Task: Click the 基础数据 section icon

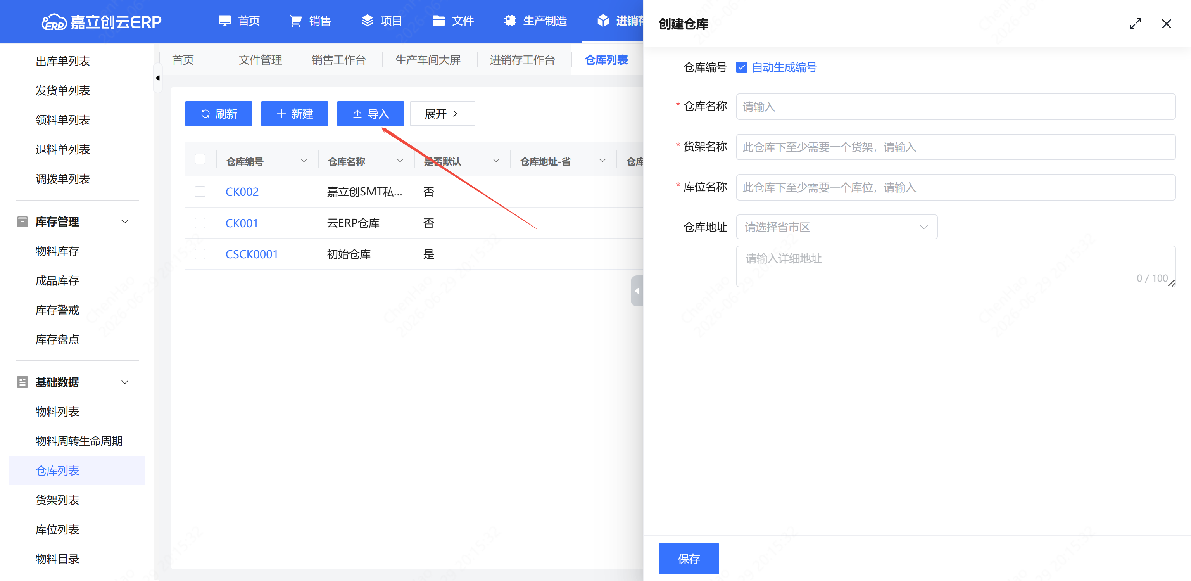Action: [22, 382]
